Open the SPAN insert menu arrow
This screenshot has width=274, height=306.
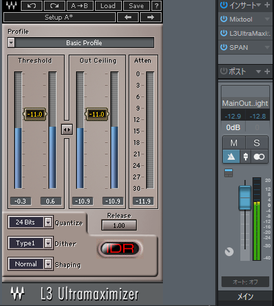[x=267, y=47]
